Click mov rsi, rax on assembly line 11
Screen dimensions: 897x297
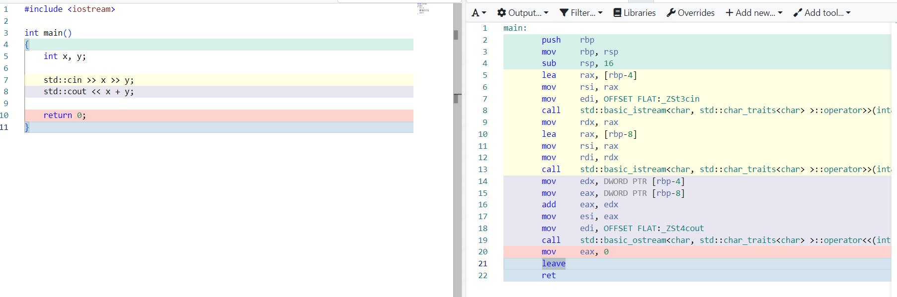(x=580, y=146)
